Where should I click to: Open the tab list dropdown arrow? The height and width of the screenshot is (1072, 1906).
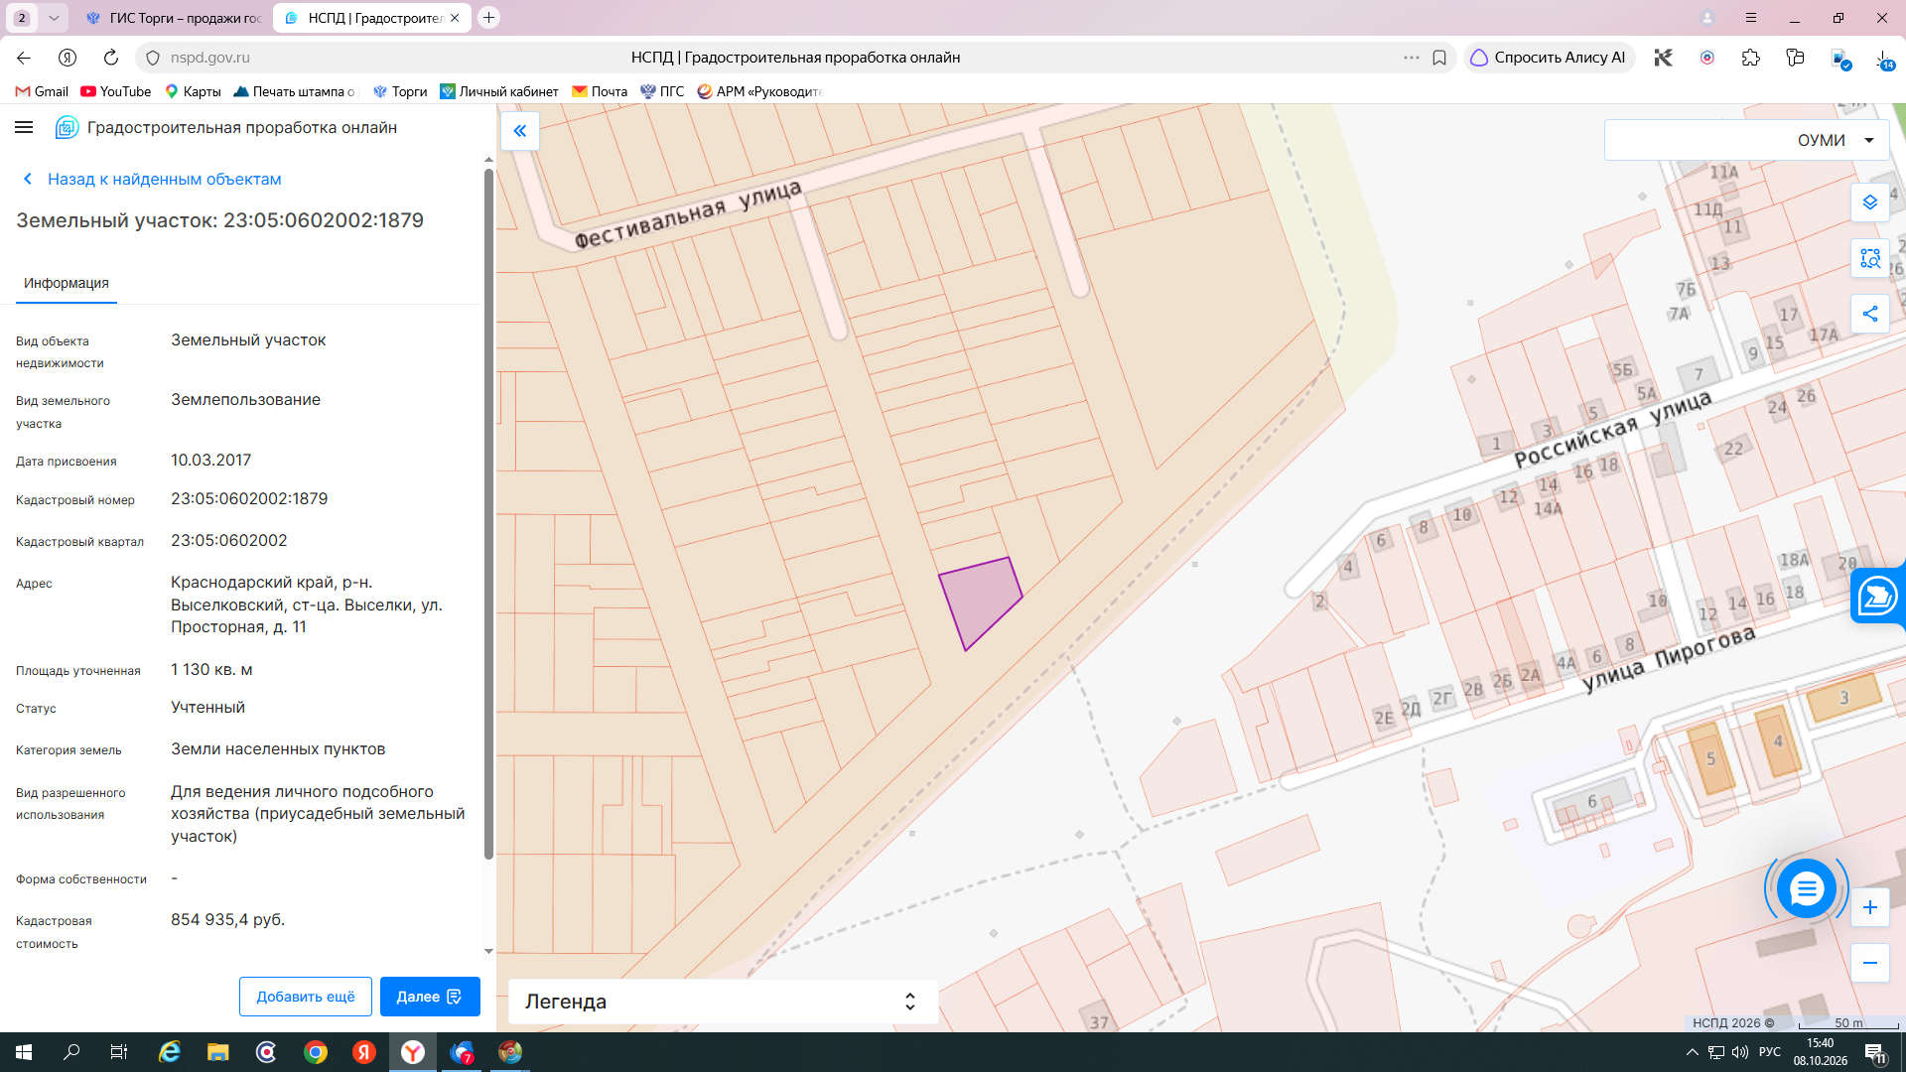tap(54, 18)
